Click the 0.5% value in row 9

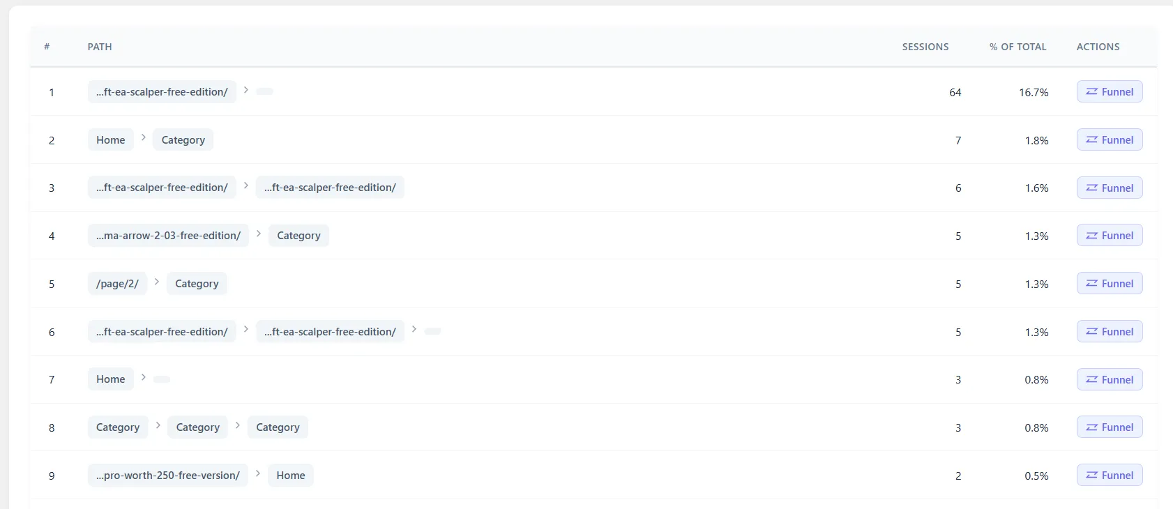[1036, 476]
